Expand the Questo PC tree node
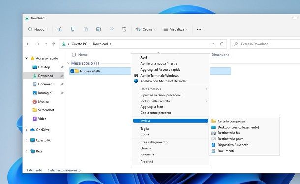 click(x=27, y=140)
